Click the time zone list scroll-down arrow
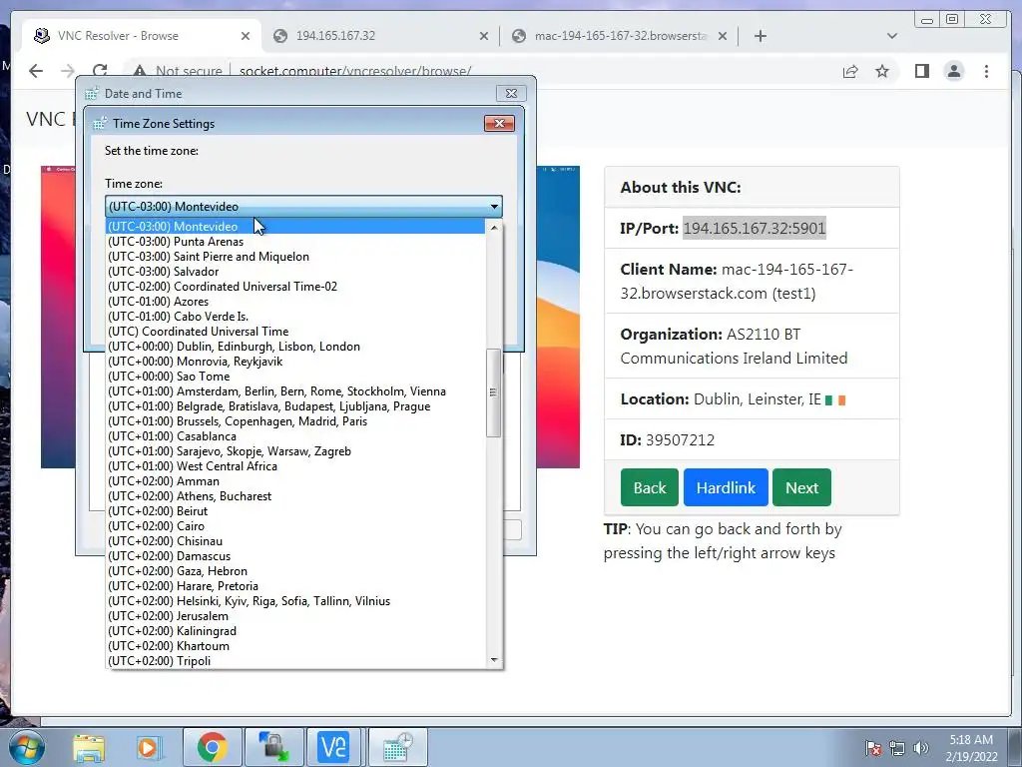This screenshot has width=1022, height=767. [493, 660]
